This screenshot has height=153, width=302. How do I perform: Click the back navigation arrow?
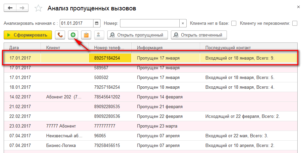click(x=10, y=8)
